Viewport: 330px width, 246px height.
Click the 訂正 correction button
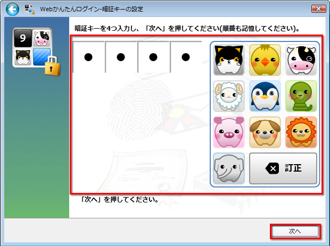283,168
